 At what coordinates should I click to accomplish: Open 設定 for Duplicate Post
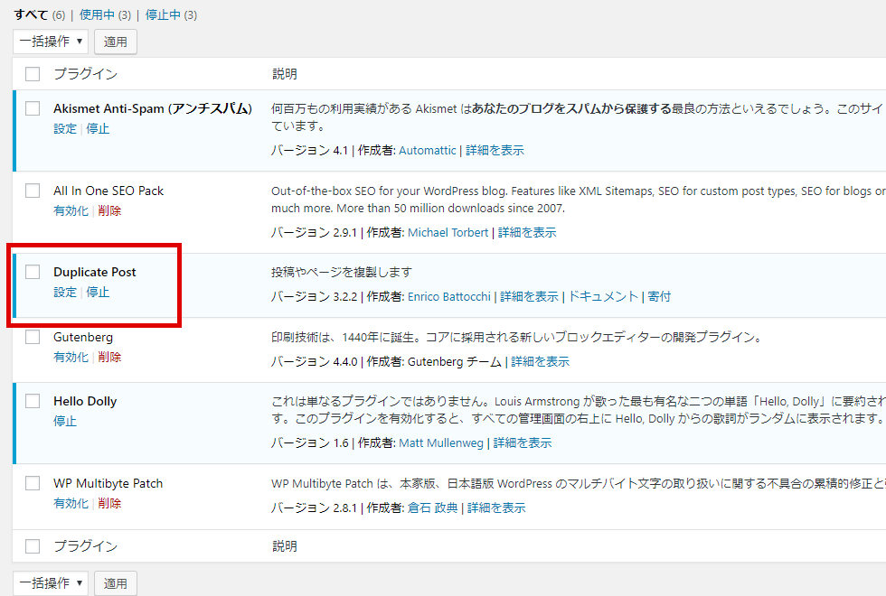(65, 293)
